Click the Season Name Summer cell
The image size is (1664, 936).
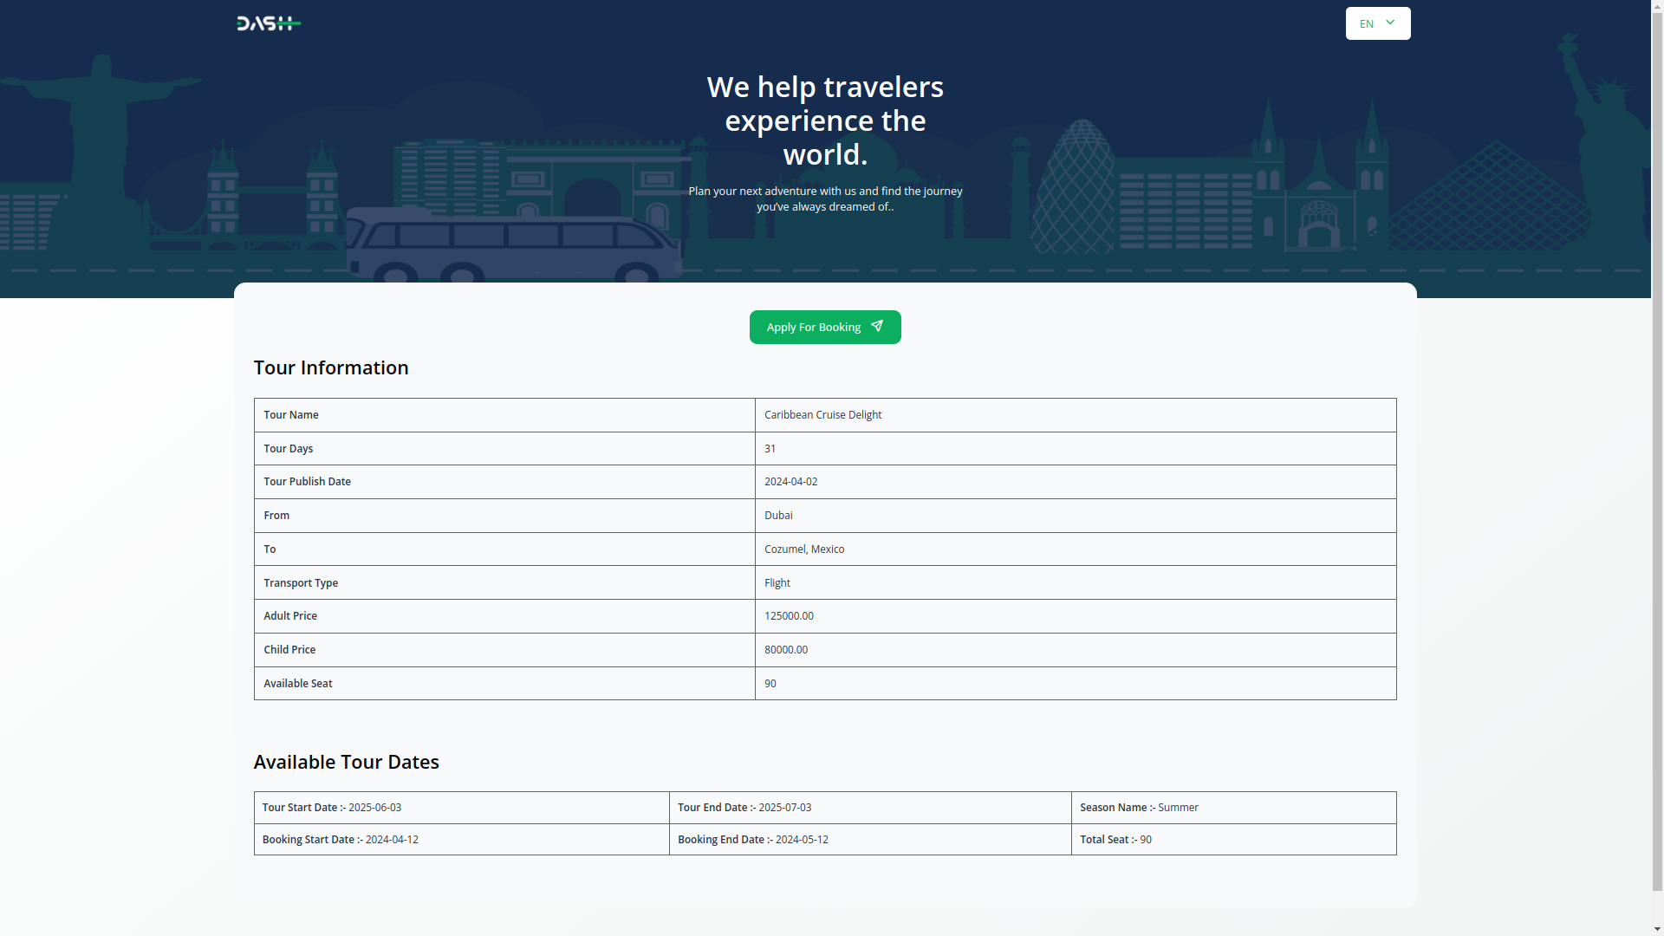pos(1139,808)
